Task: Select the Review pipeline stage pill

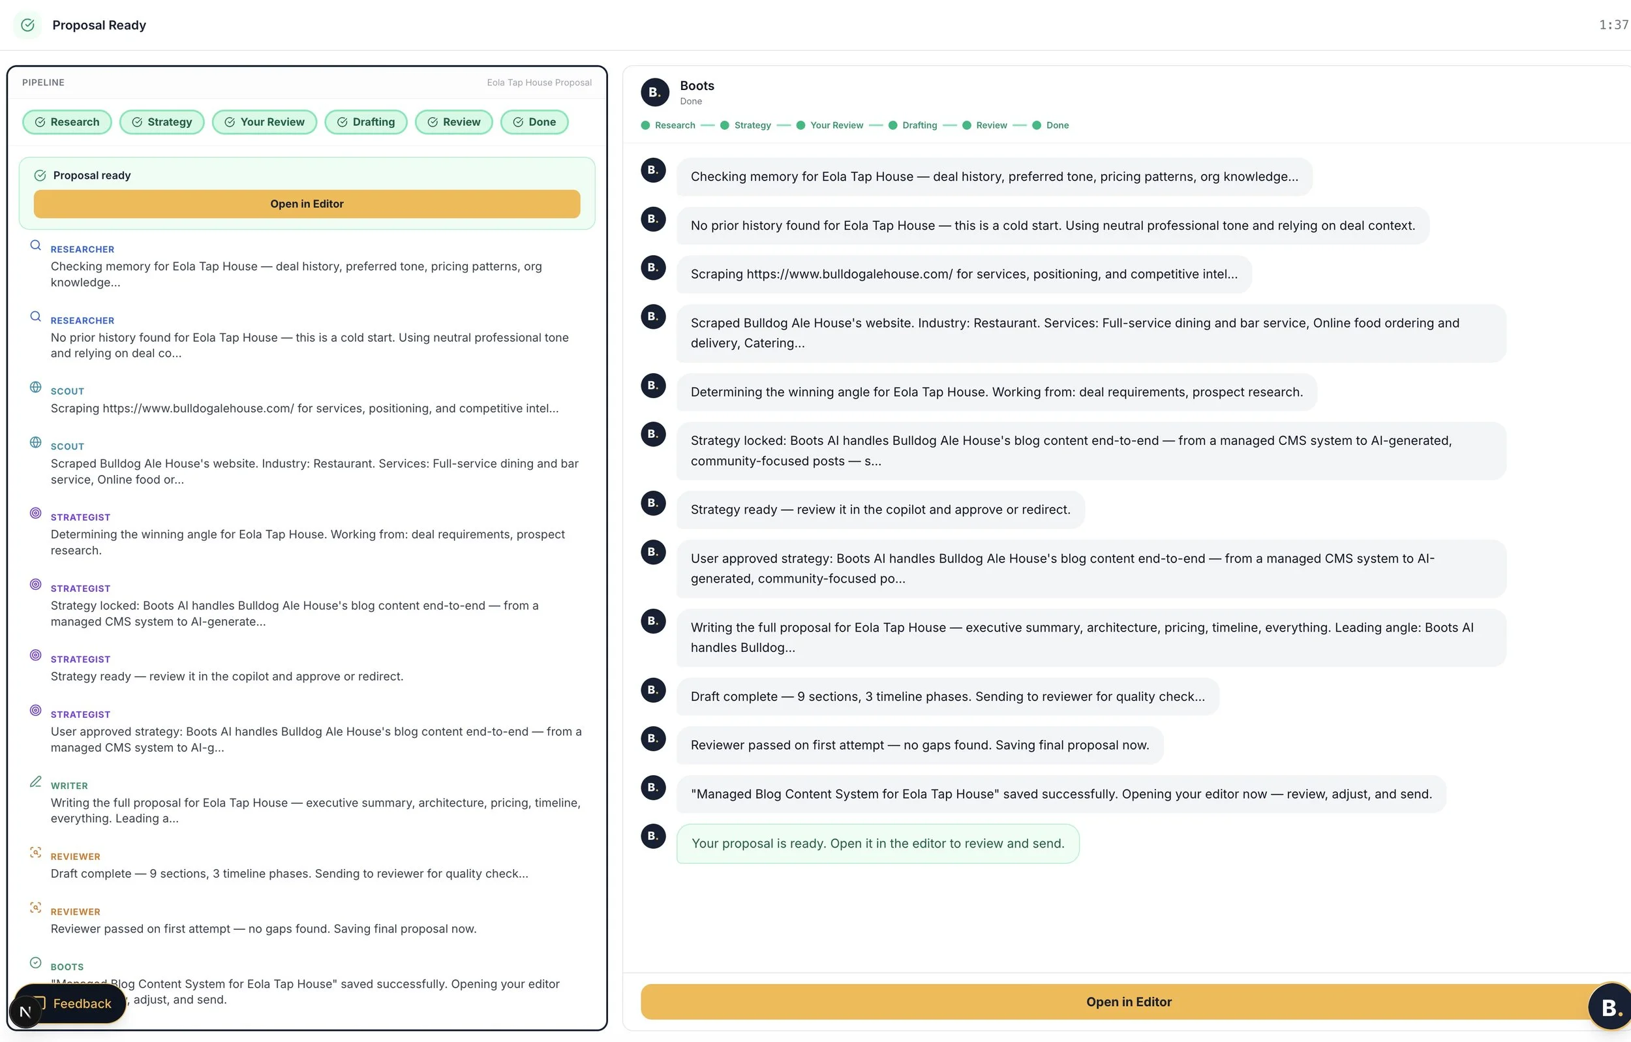Action: [x=454, y=122]
